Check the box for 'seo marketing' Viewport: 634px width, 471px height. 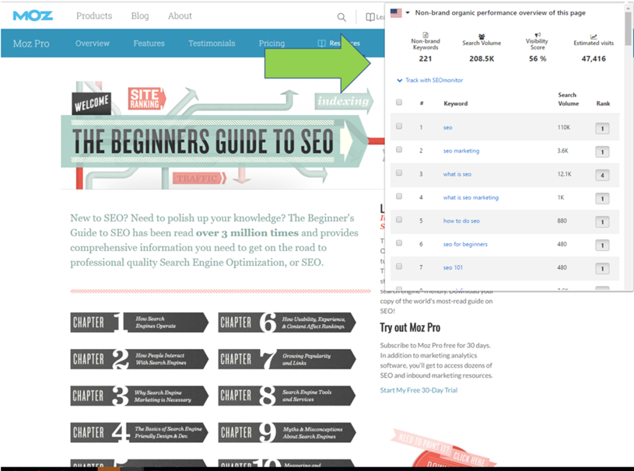click(x=399, y=150)
